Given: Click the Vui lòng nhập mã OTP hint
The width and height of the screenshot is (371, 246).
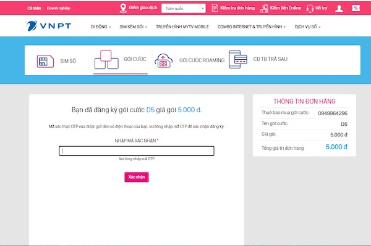Looking at the screenshot, I should coord(137,159).
